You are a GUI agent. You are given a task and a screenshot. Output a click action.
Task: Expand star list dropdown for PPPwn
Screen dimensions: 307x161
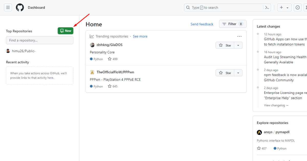(x=238, y=73)
